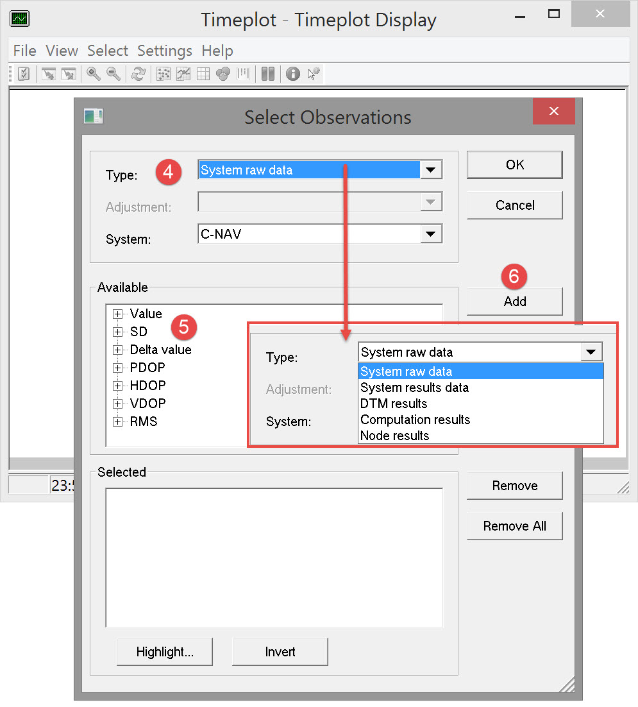Click the zoom in magnifier toolbar icon

[x=94, y=74]
